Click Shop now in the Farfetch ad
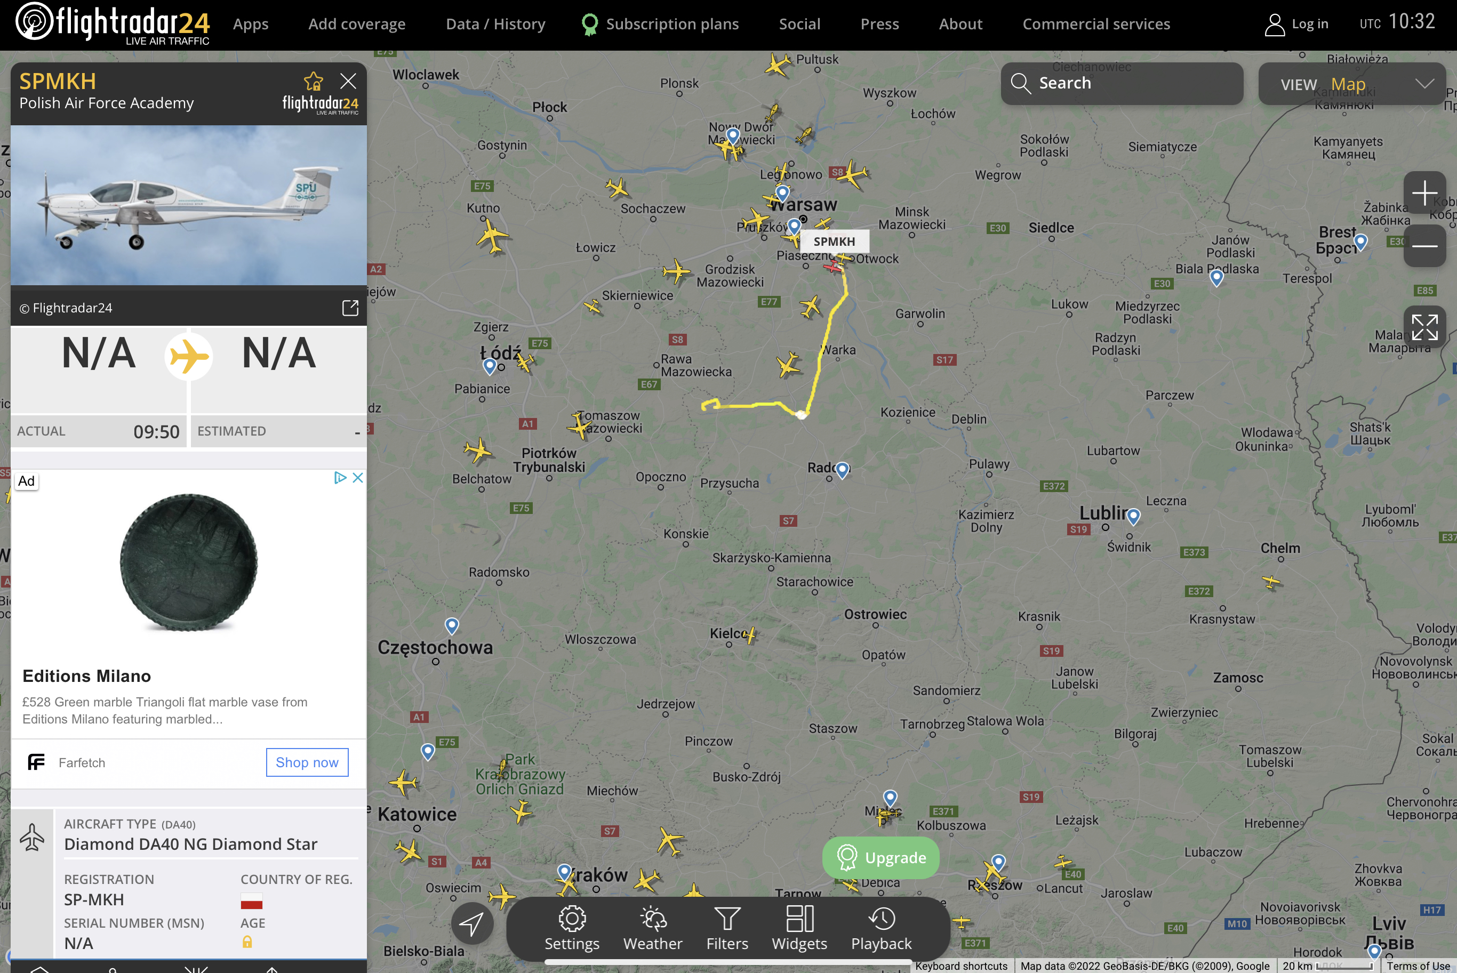This screenshot has height=973, width=1457. coord(307,762)
